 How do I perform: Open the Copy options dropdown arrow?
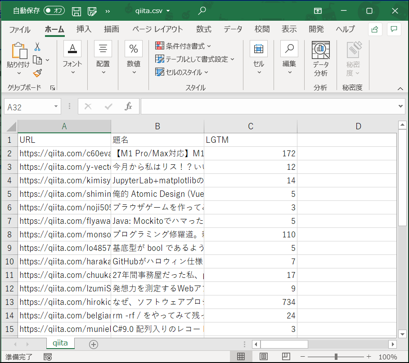48,60
